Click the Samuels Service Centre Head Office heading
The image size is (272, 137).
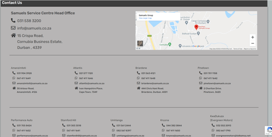pyautogui.click(x=43, y=13)
